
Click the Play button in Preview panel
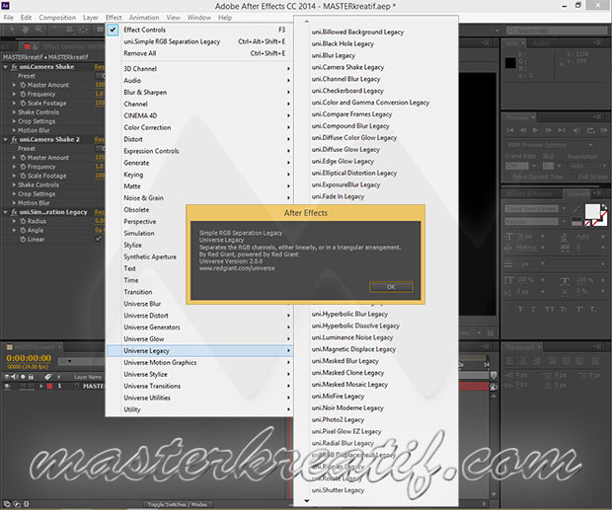point(536,130)
